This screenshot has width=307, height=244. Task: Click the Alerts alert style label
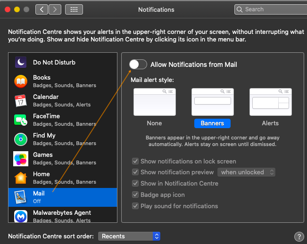270,123
